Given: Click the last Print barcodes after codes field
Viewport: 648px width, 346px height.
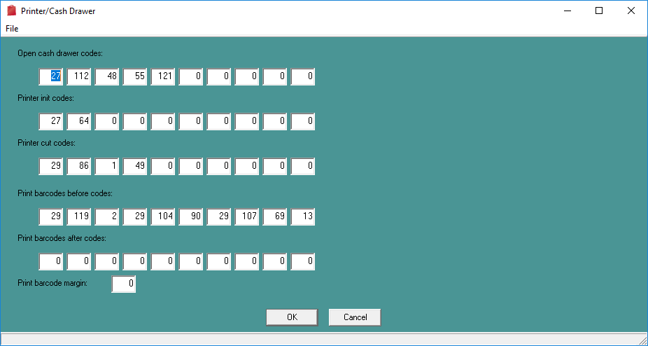Looking at the screenshot, I should pyautogui.click(x=303, y=261).
